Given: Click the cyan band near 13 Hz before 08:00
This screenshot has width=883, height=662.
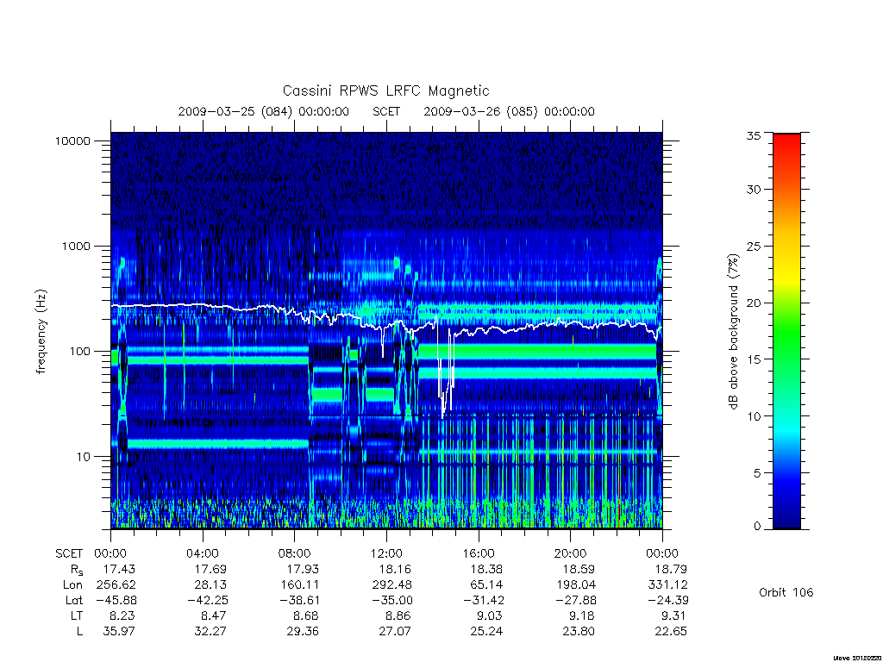Looking at the screenshot, I should pos(216,444).
